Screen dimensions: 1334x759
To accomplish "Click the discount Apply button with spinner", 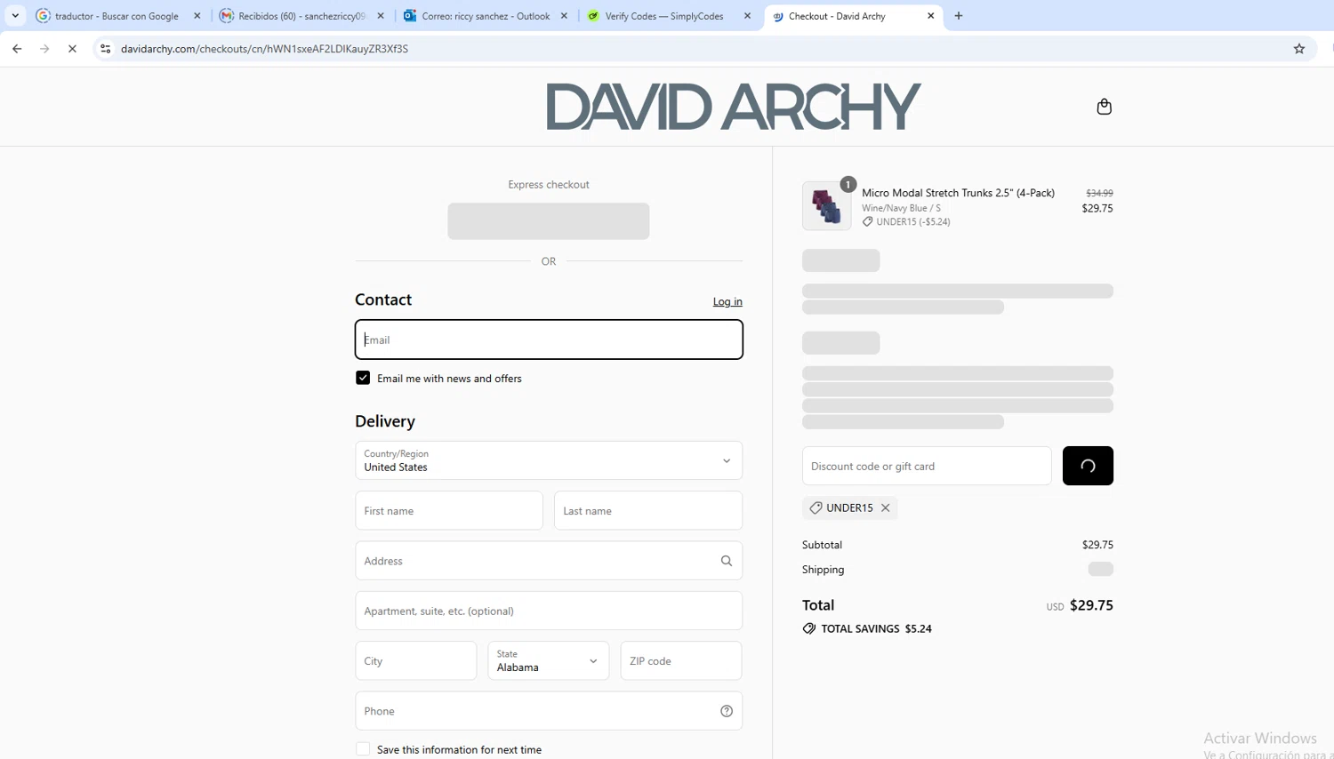I will pyautogui.click(x=1088, y=466).
